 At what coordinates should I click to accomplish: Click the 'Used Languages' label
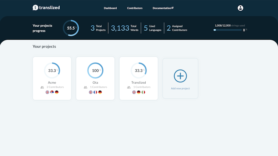tap(155, 28)
